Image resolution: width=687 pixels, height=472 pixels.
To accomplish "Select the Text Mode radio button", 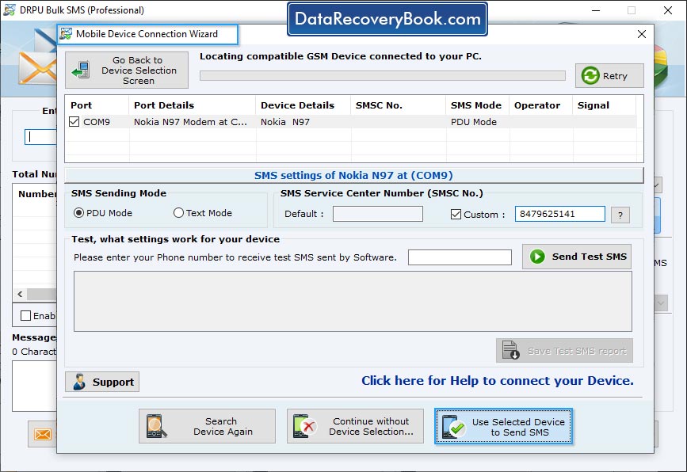I will tap(178, 212).
